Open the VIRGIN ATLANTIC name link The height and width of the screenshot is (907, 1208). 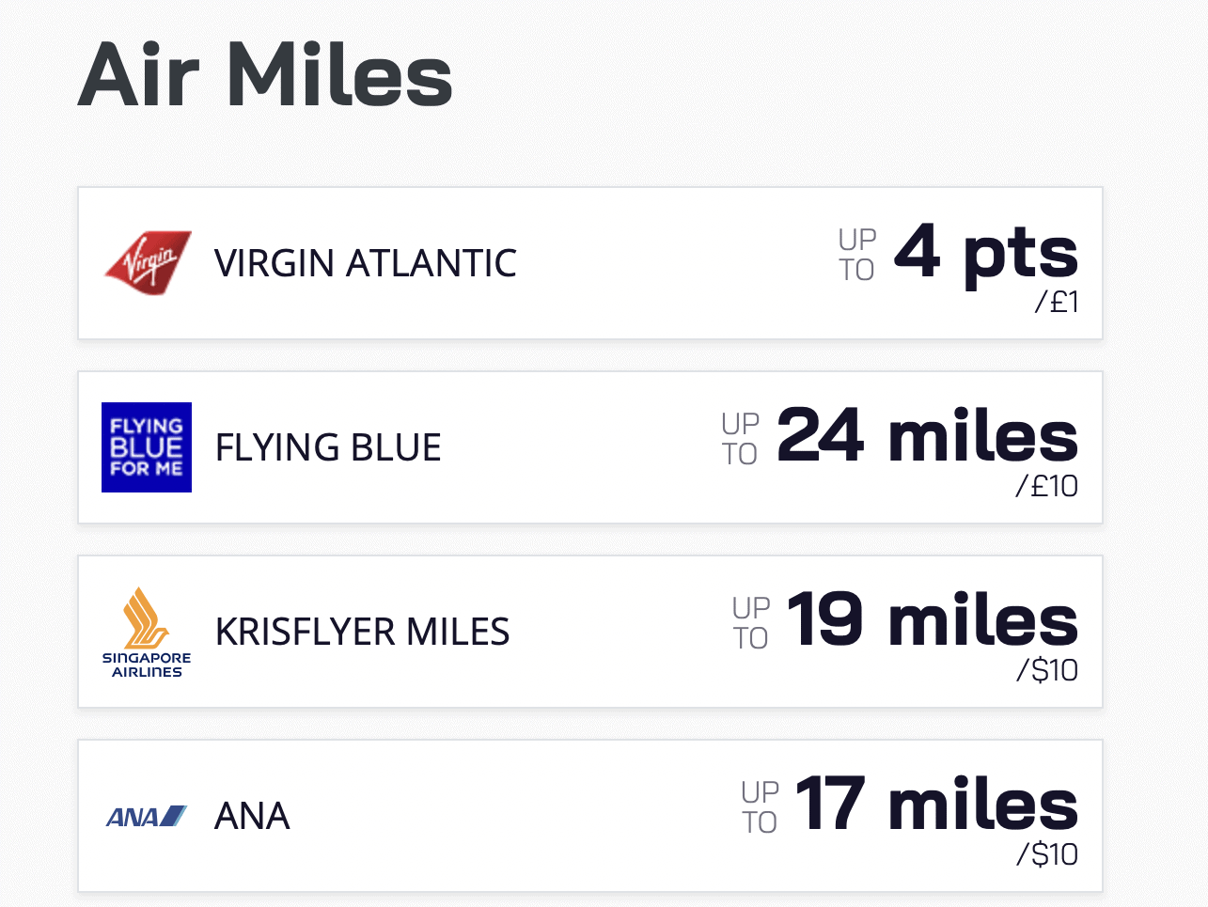[366, 263]
